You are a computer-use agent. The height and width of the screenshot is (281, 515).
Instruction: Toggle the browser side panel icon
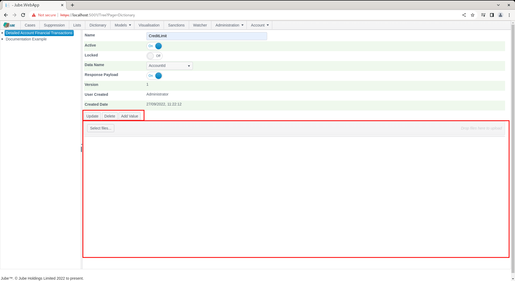(x=492, y=15)
